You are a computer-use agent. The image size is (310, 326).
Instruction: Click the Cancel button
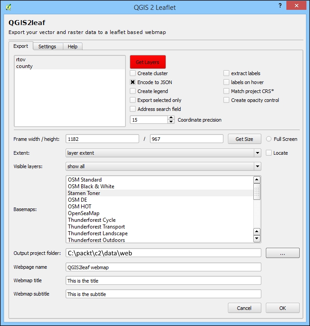244,308
